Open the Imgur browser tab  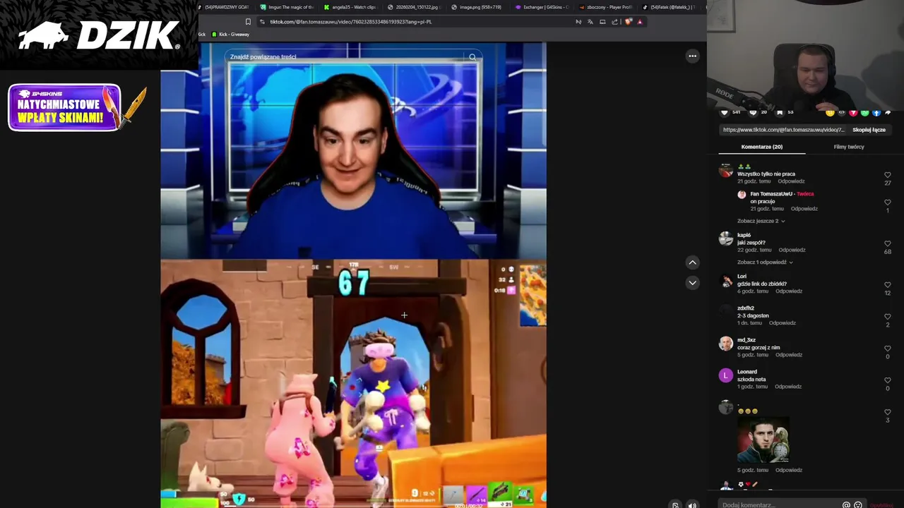[287, 7]
